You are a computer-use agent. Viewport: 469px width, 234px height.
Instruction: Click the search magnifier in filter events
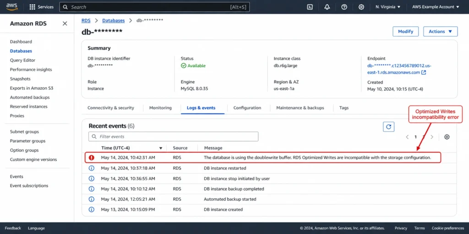tap(94, 136)
